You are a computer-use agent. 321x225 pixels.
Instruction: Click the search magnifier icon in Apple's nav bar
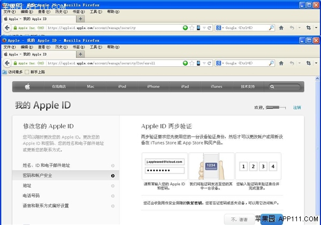[272, 87]
